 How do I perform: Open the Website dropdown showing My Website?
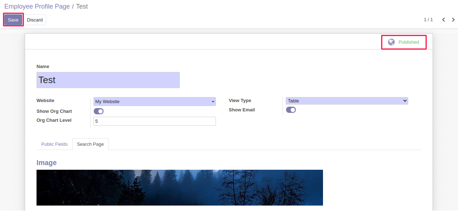click(x=154, y=102)
